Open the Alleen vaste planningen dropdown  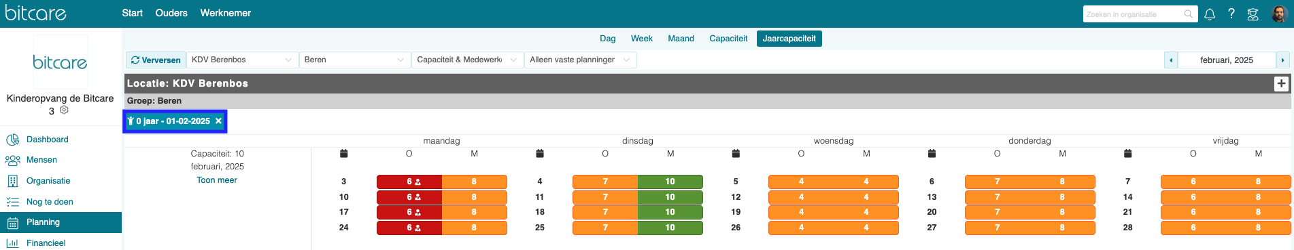pos(580,60)
